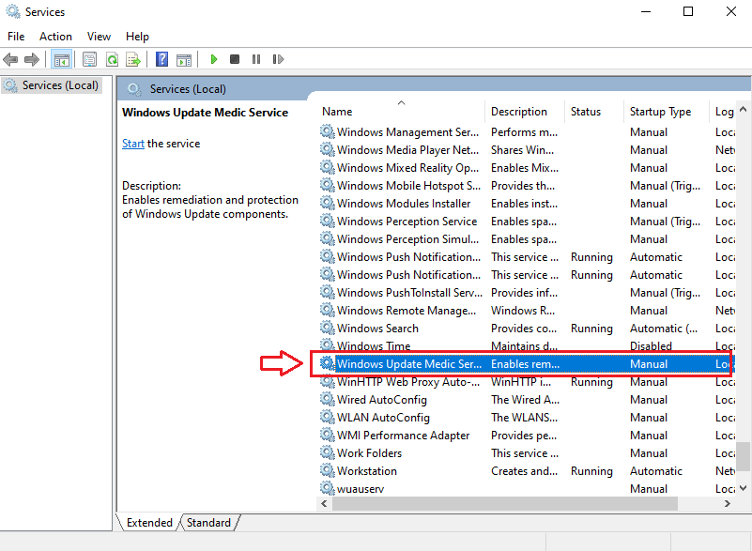752x551 pixels.
Task: Select the Windows Time service name
Action: point(374,345)
